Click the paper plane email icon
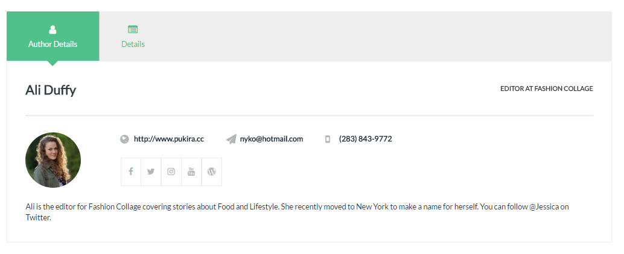 click(231, 139)
